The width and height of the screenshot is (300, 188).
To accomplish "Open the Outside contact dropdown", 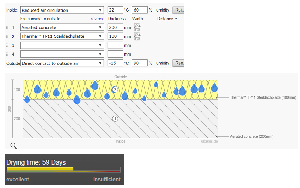I will pos(62,63).
